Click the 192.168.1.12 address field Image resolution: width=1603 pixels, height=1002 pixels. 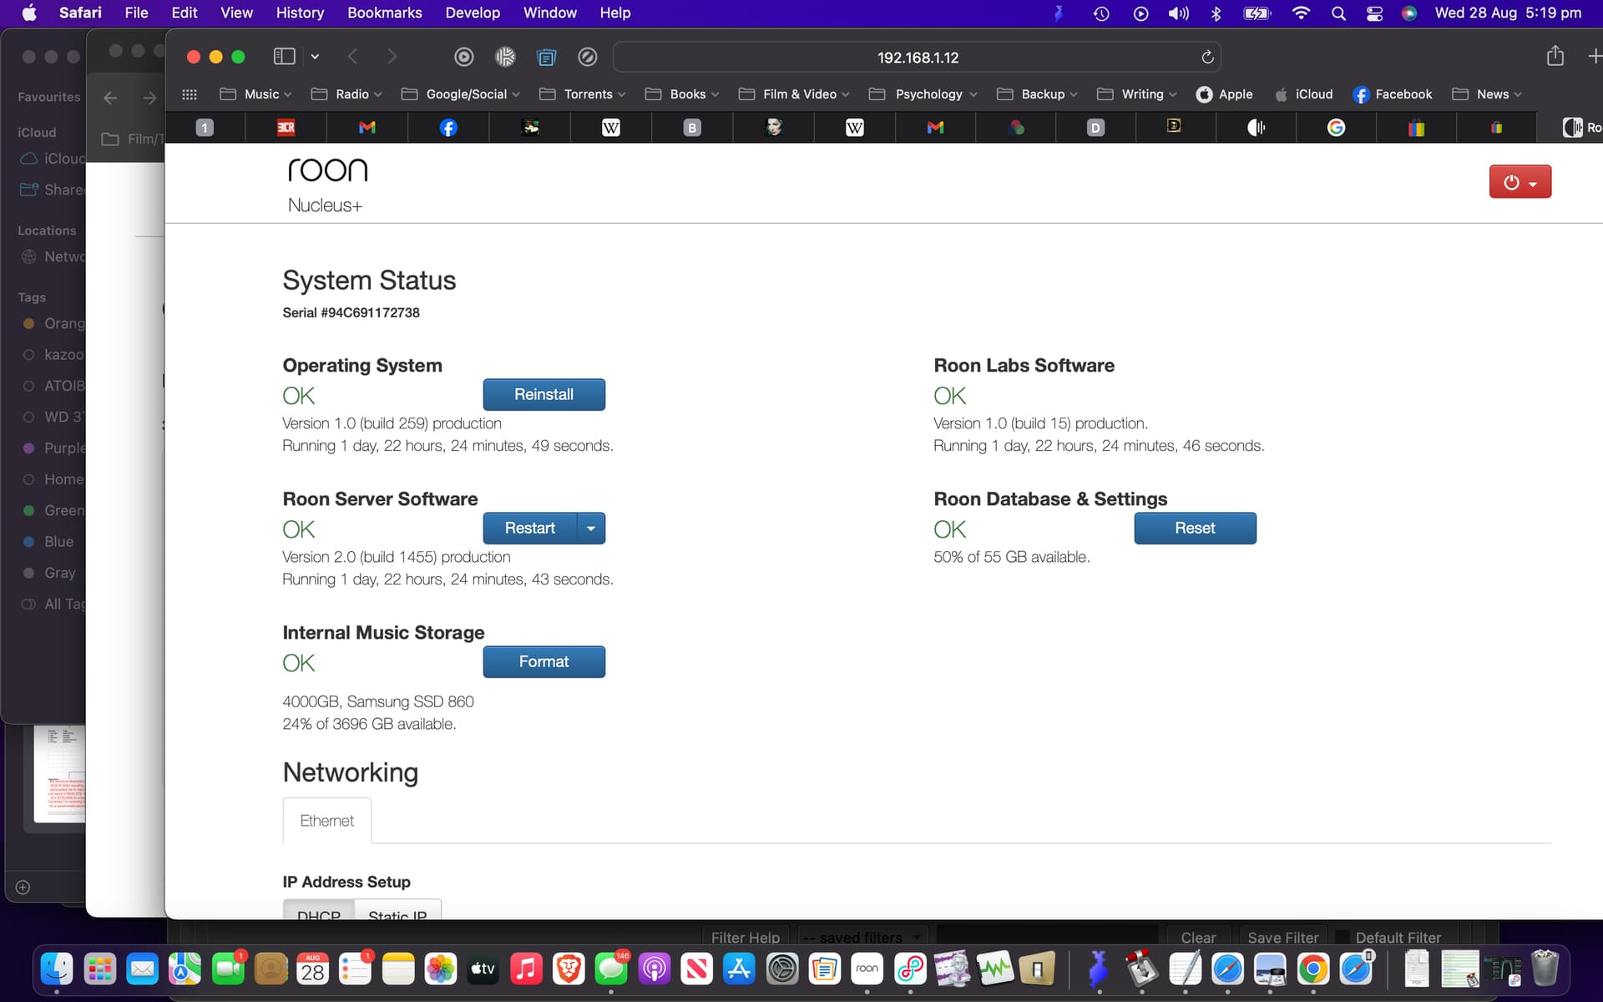pos(917,57)
